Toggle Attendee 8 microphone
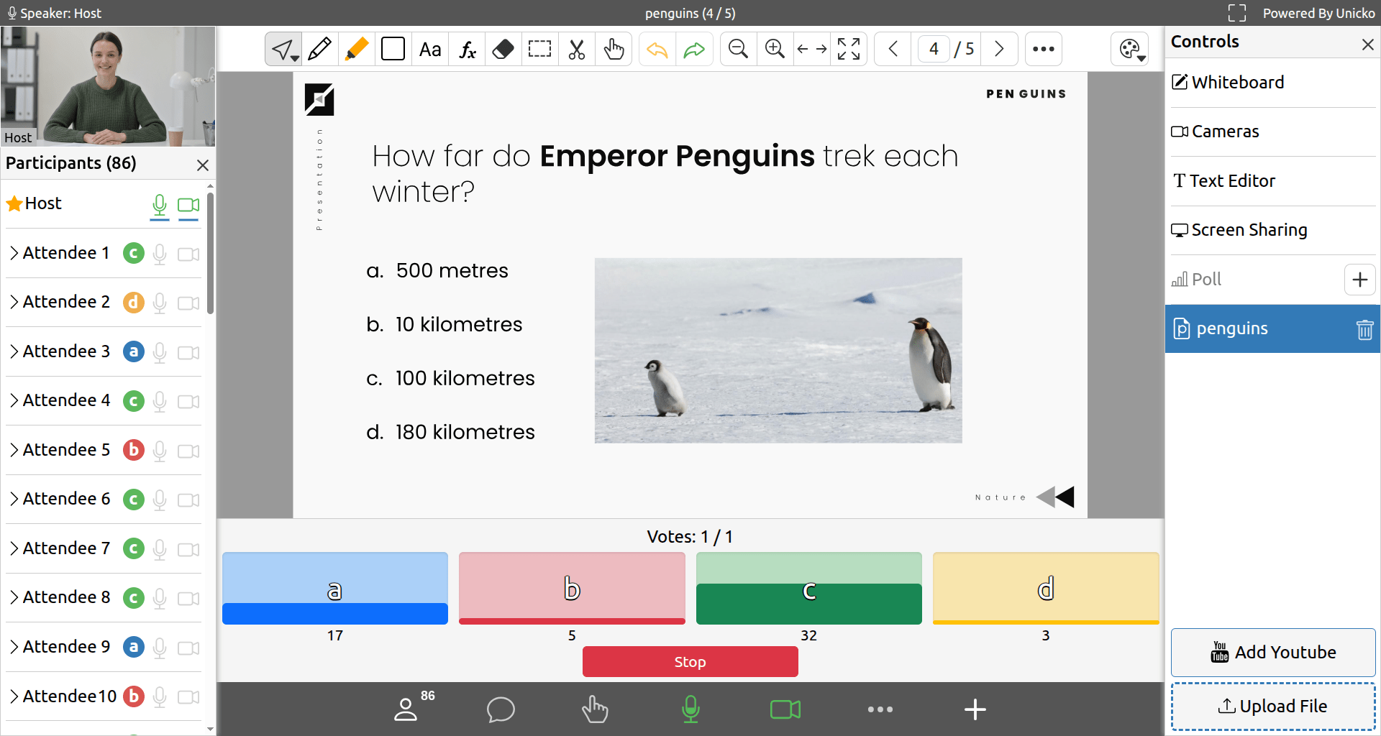The height and width of the screenshot is (736, 1381). (x=160, y=598)
